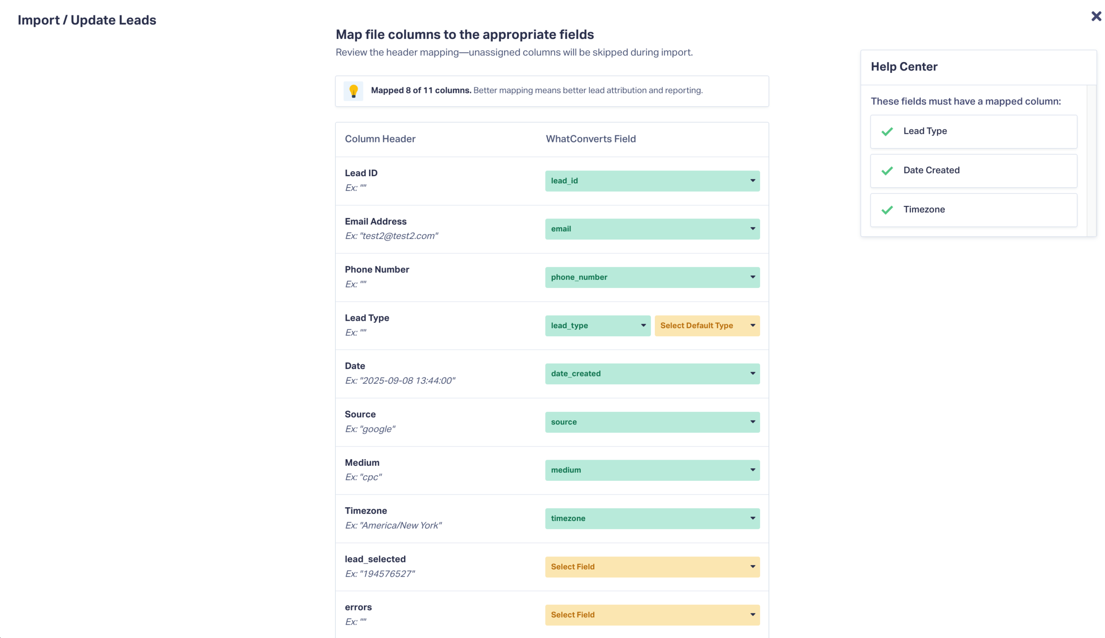Click the Timezone checkmark icon
The image size is (1105, 638).
(x=887, y=210)
